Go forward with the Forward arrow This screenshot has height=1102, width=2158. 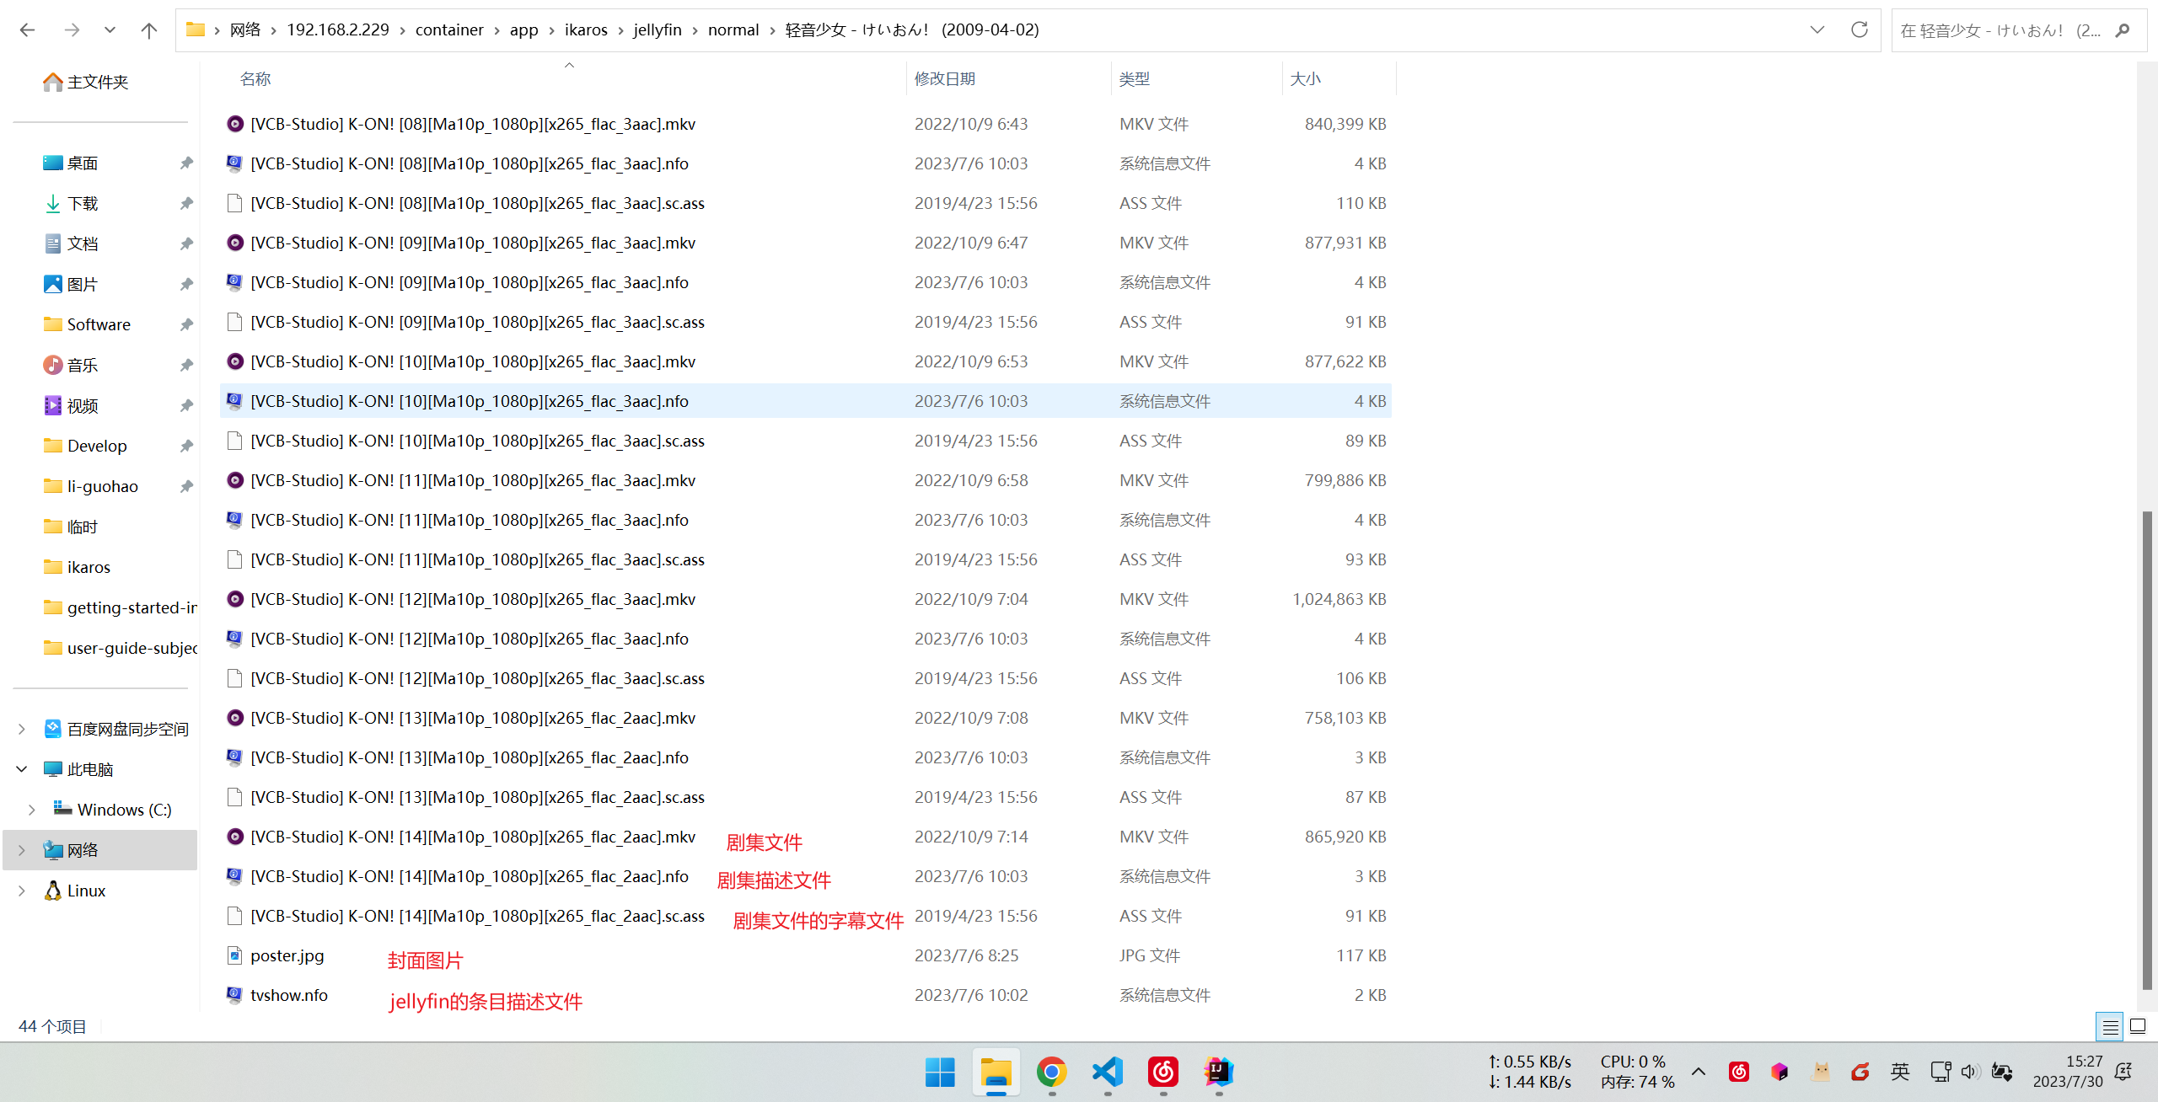[72, 30]
